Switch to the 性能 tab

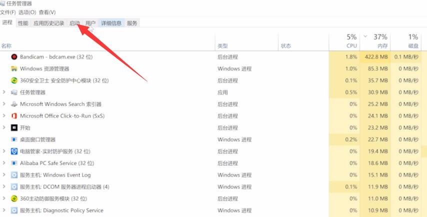pos(23,23)
